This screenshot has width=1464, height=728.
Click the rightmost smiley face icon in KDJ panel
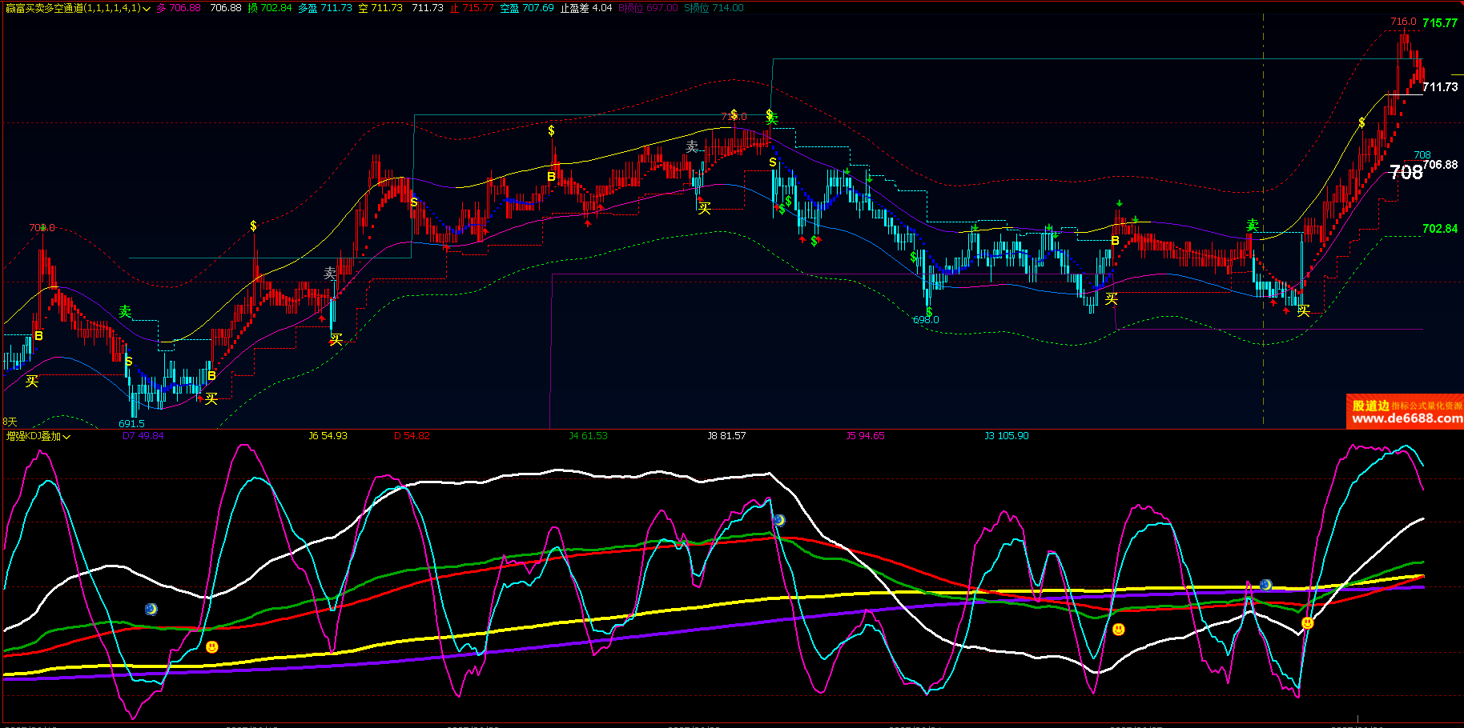pos(1307,622)
